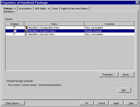Open the Rights to Files and Folders tab
The width and height of the screenshot is (140, 107).
(74, 9)
